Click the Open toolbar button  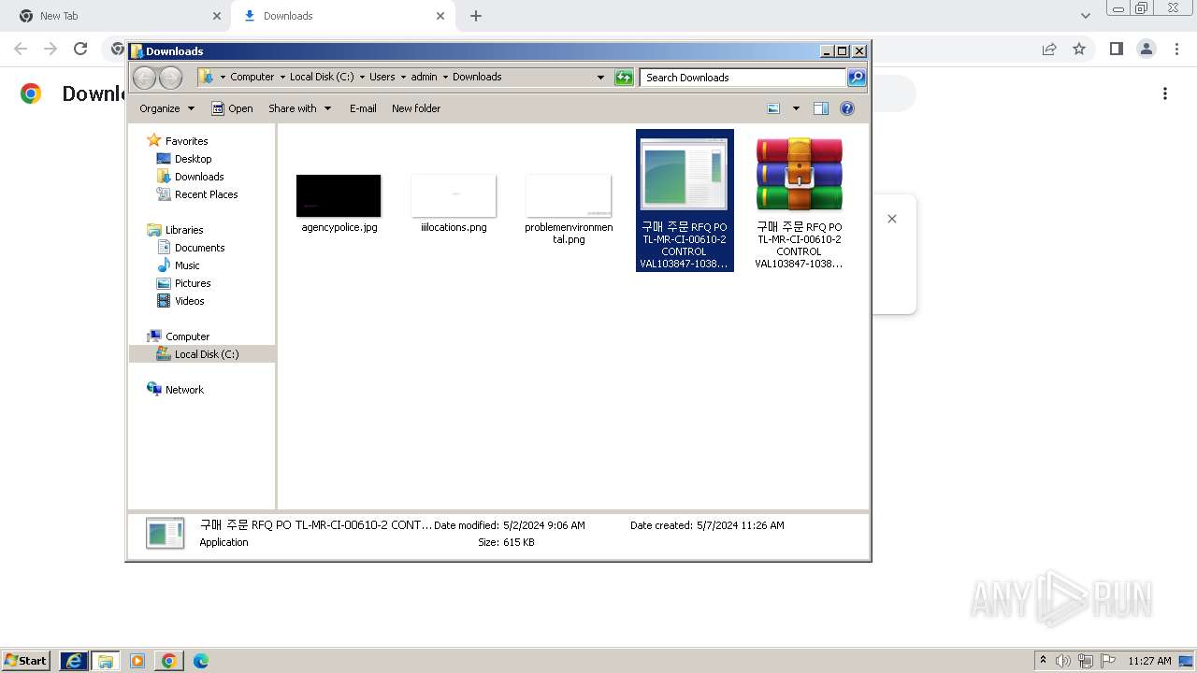[x=232, y=108]
